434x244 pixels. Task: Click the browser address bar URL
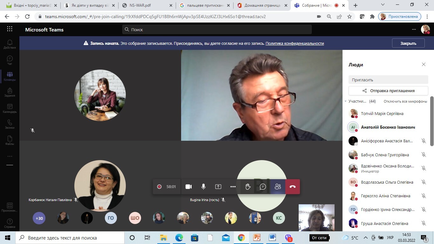point(155,17)
